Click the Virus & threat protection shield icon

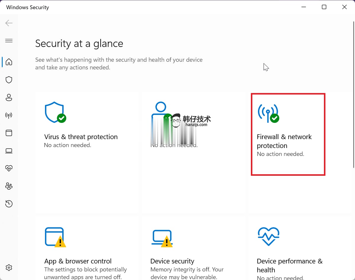pos(55,112)
